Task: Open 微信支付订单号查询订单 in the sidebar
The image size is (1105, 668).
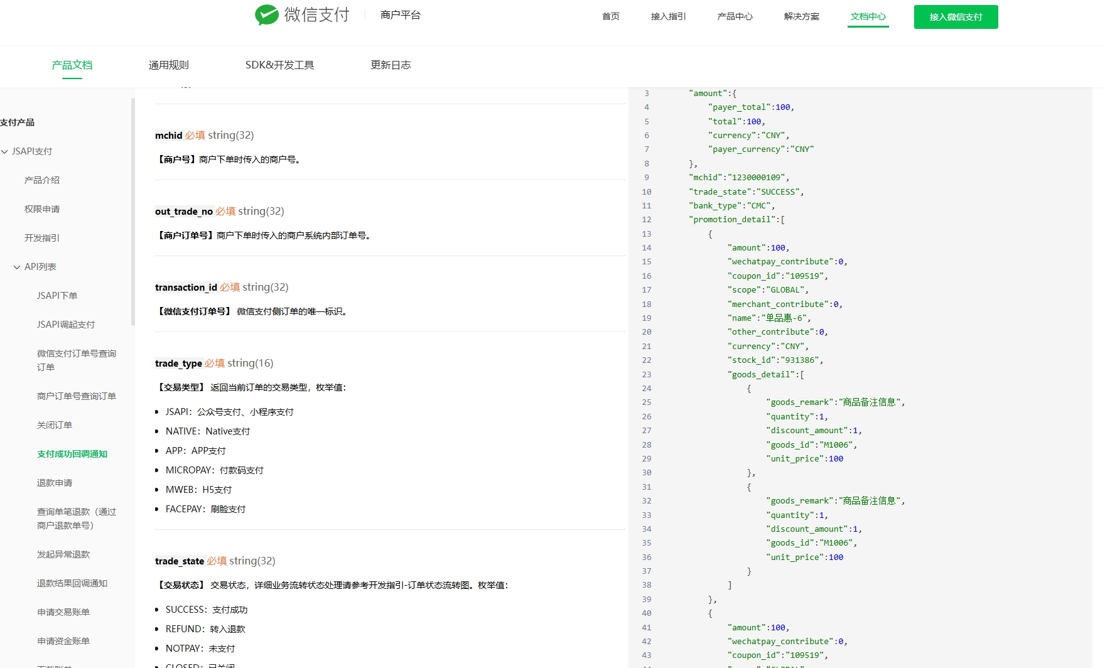Action: coord(77,360)
